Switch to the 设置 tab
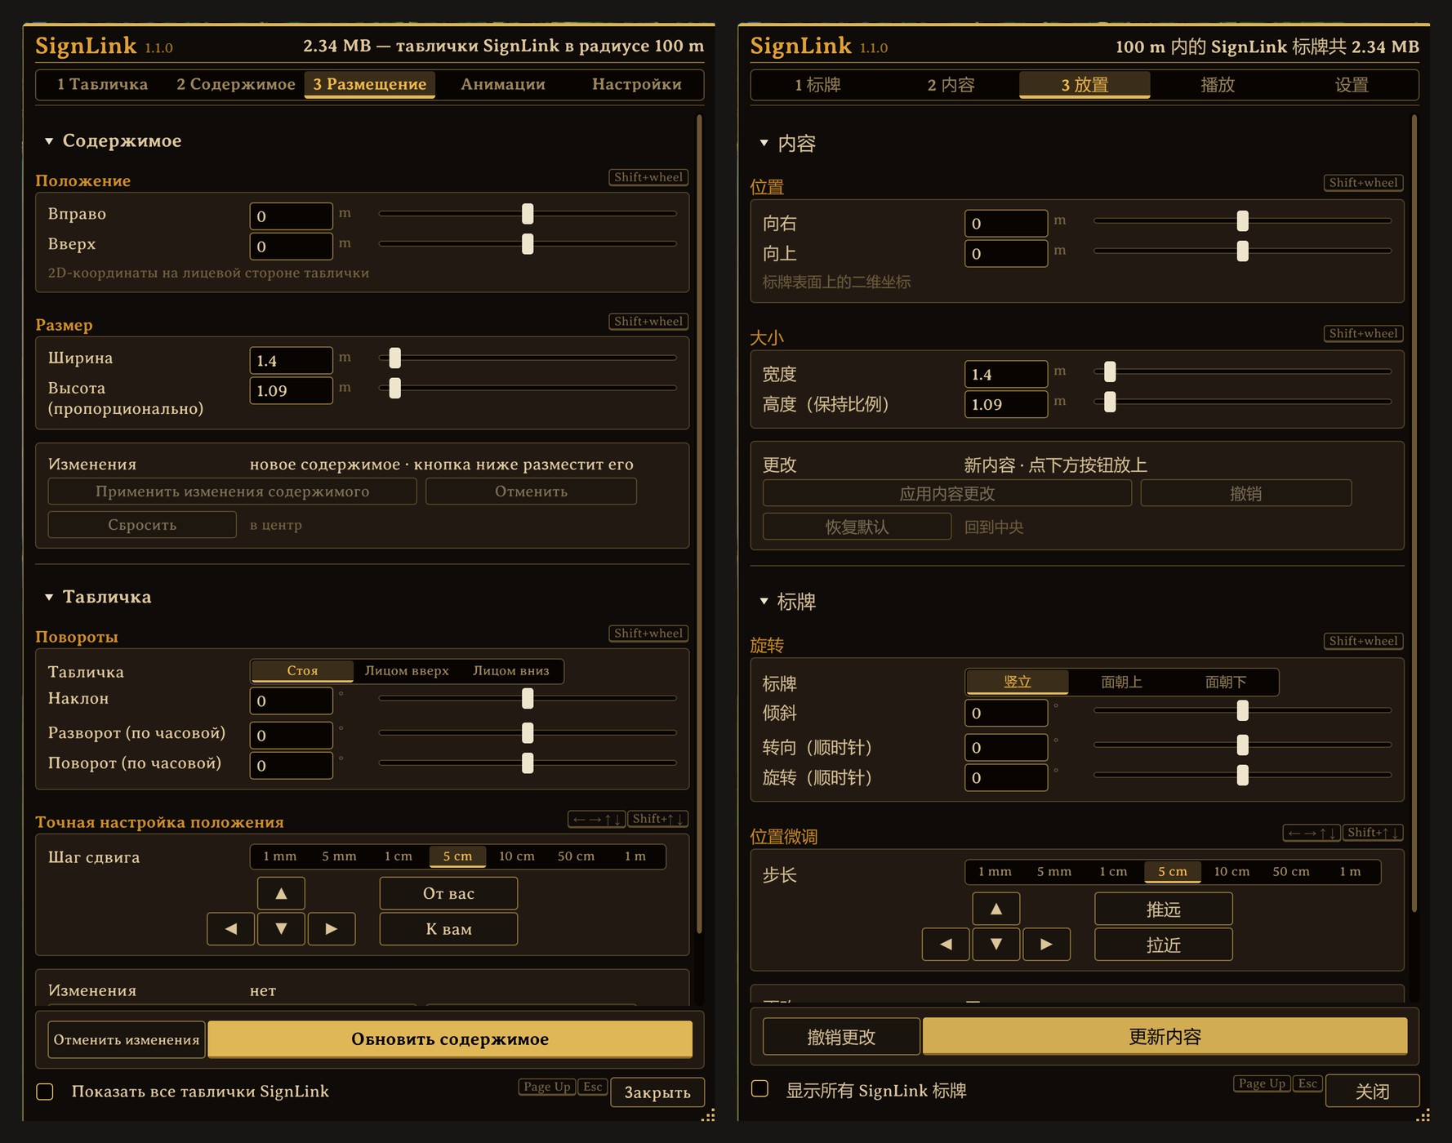 1352,85
